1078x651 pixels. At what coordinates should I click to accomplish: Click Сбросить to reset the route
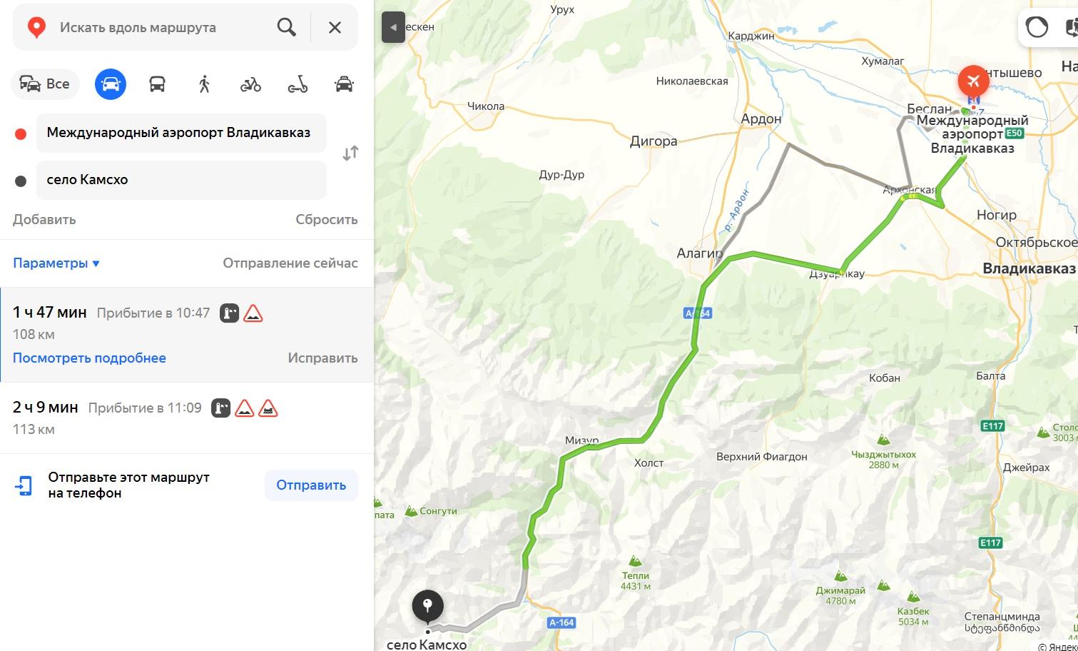coord(327,219)
